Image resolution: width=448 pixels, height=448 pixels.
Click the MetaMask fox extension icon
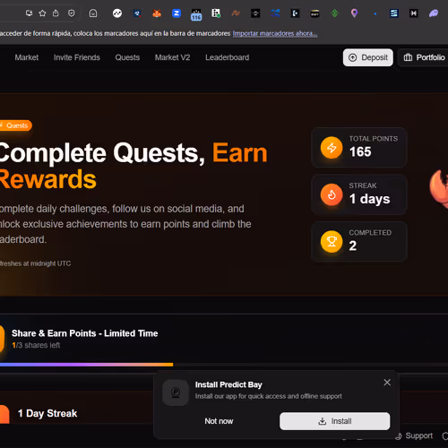tap(157, 13)
